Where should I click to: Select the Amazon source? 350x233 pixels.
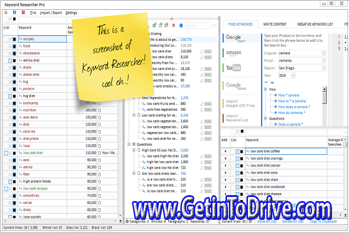click(242, 53)
